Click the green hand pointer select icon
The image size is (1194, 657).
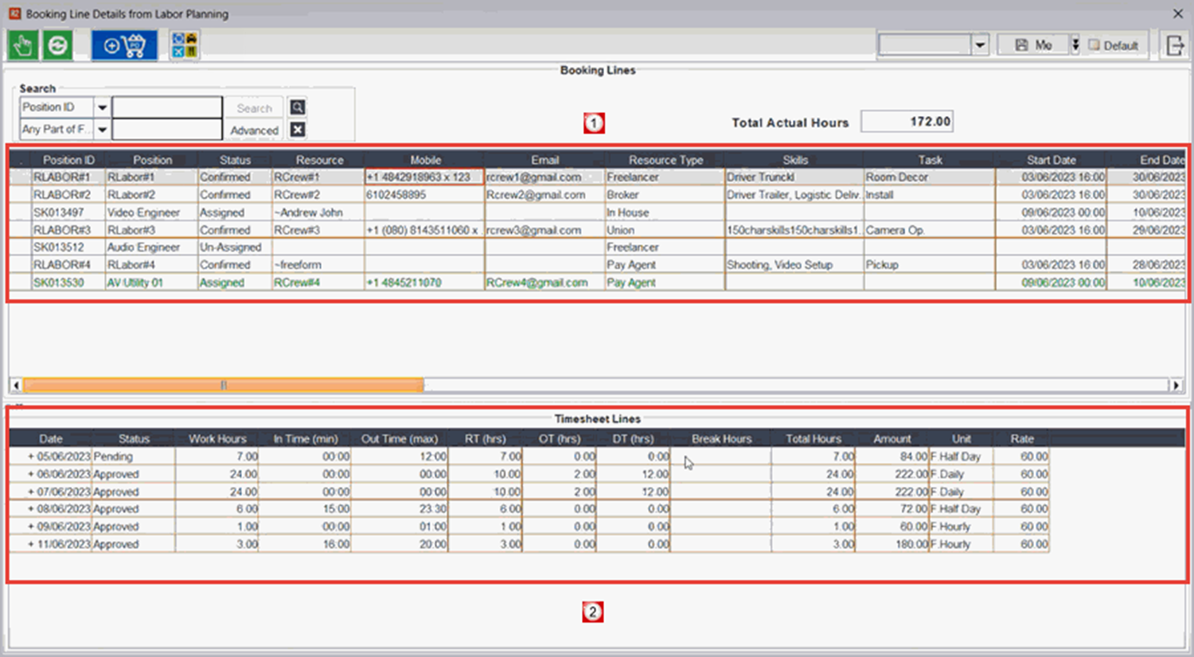point(23,45)
